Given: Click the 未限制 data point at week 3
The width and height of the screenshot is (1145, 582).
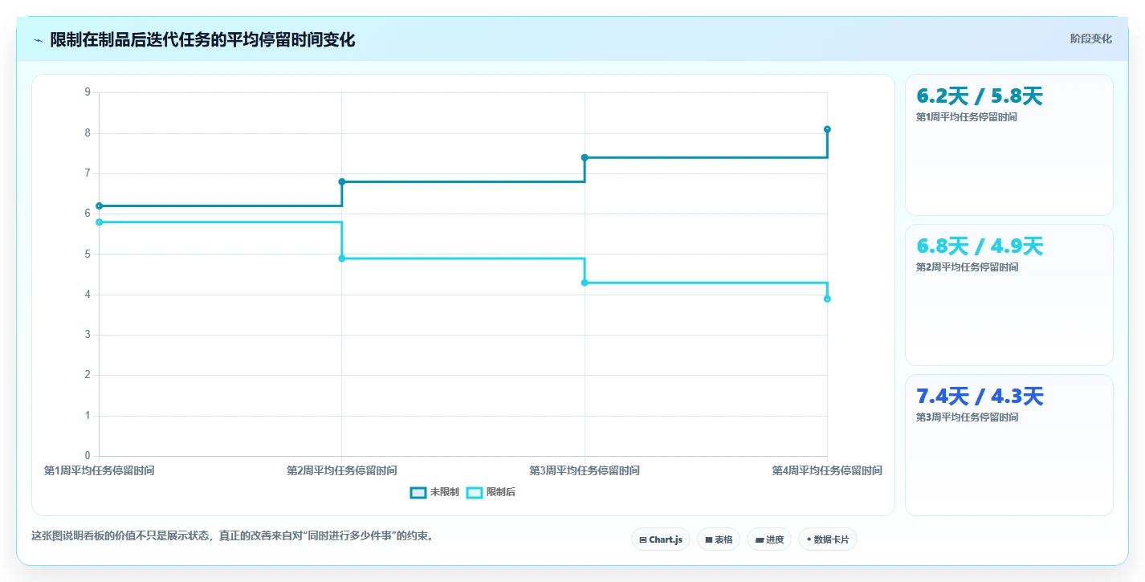Looking at the screenshot, I should click(585, 157).
